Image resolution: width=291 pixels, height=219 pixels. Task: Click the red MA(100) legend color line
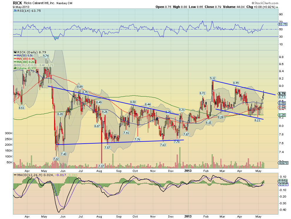pyautogui.click(x=15, y=59)
